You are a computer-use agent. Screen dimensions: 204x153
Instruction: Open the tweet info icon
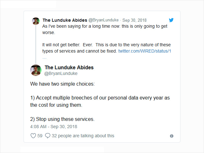click(172, 136)
